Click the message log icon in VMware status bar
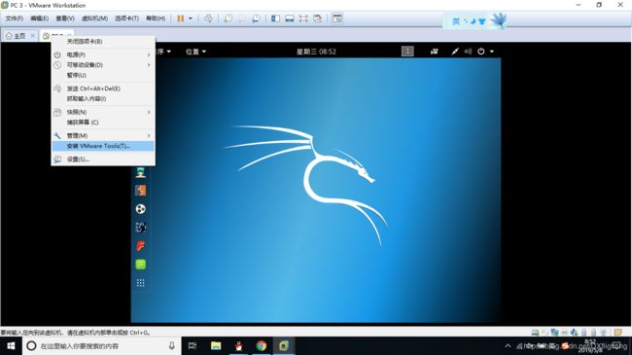This screenshot has width=632, height=355. [618, 333]
